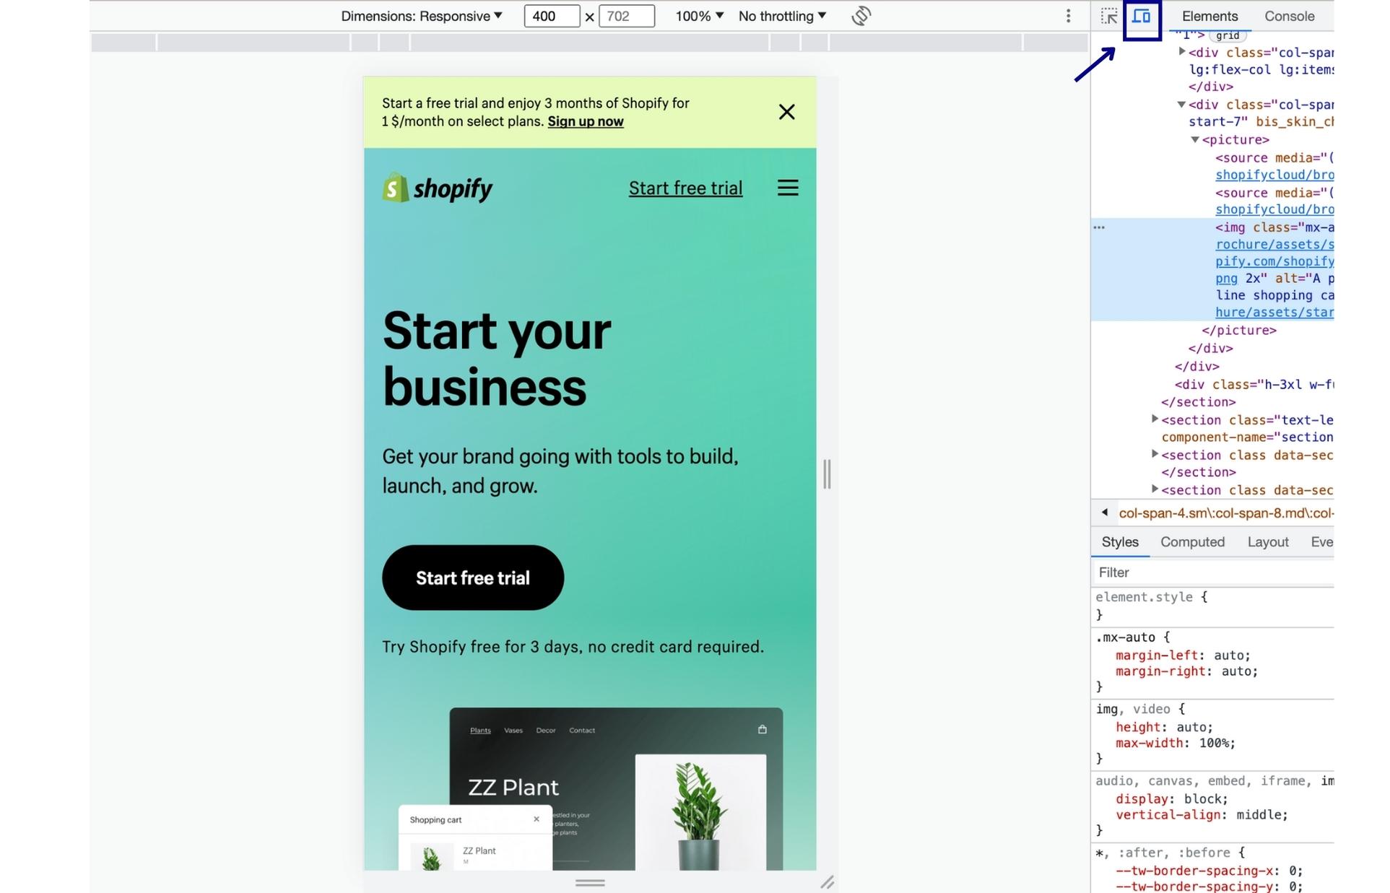1390x893 pixels.
Task: Click the viewport width input showing 400
Action: [x=552, y=16]
